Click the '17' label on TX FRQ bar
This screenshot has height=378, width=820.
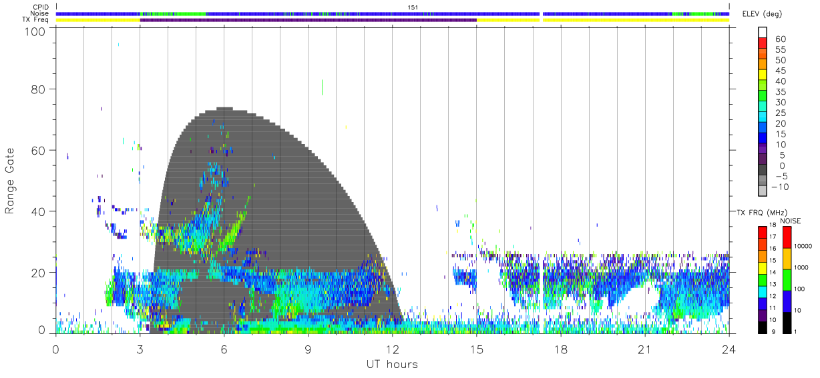click(x=773, y=237)
